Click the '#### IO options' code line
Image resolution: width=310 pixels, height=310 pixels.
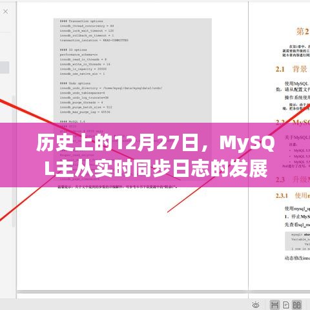[73, 50]
